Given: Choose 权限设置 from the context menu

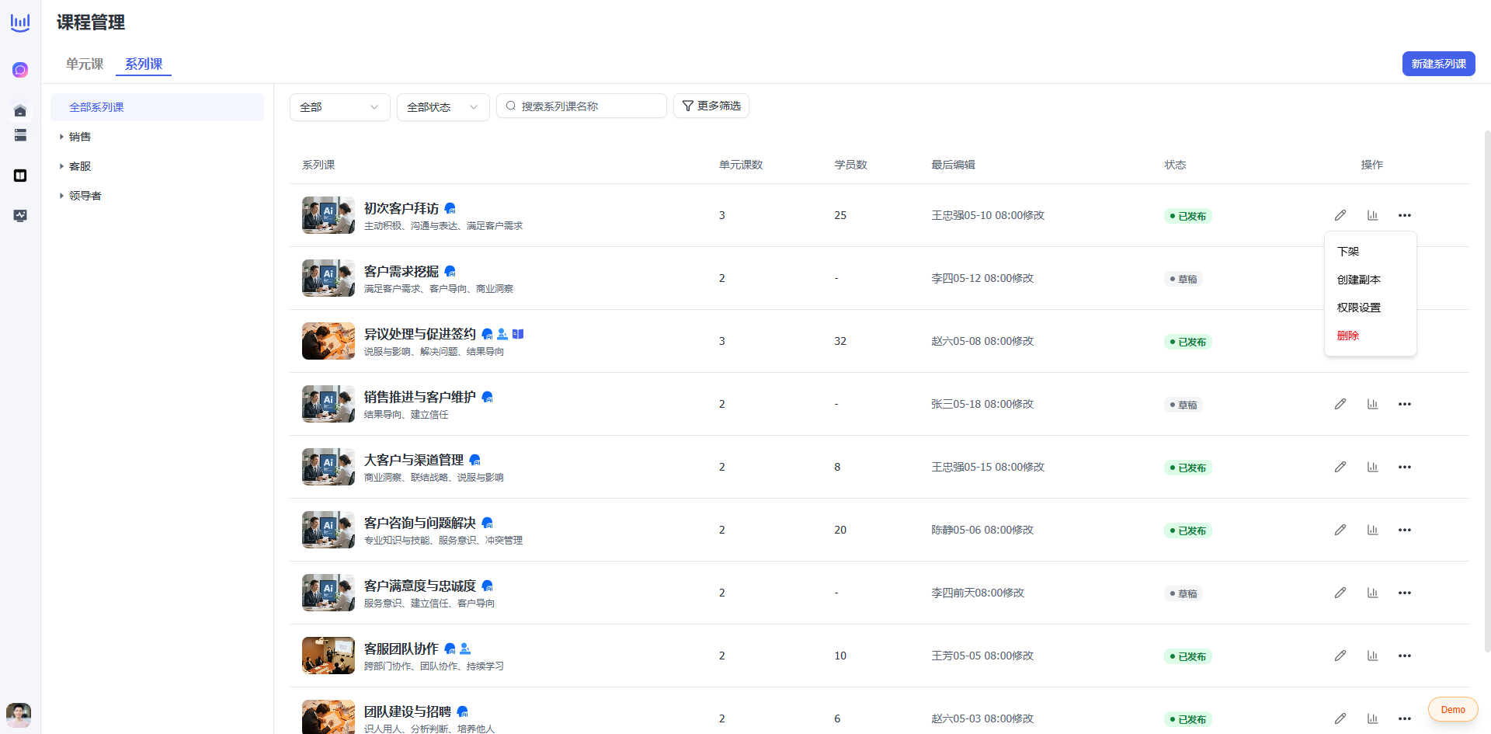Looking at the screenshot, I should coord(1370,308).
